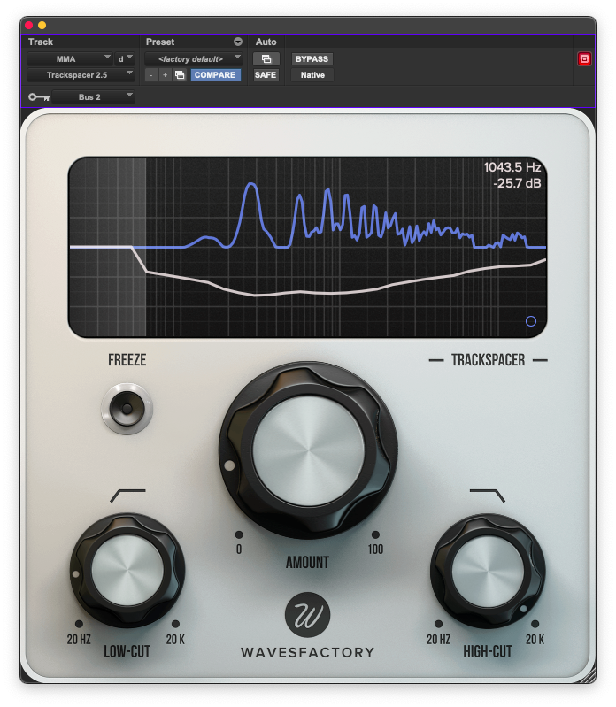This screenshot has width=616, height=707.
Task: Toggle the COMPARE button
Action: pyautogui.click(x=215, y=75)
